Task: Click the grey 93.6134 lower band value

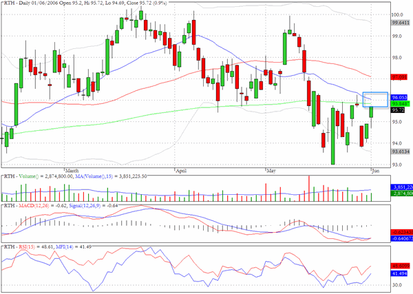Action: [401, 151]
